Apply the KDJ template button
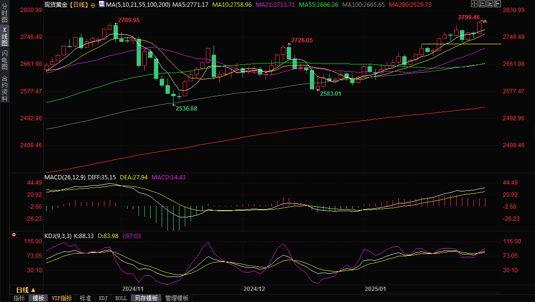Image resolution: width=535 pixels, height=302 pixels. click(x=103, y=298)
